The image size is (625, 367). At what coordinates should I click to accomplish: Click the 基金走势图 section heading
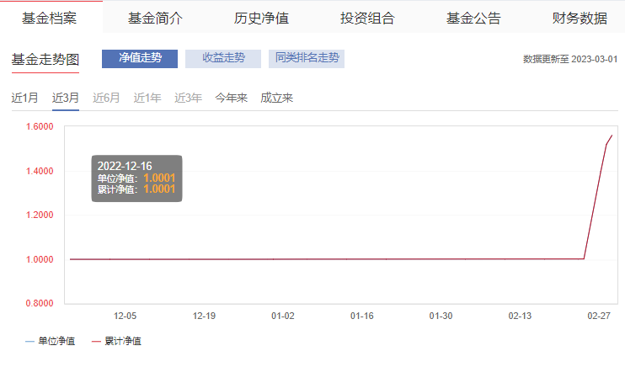click(45, 60)
